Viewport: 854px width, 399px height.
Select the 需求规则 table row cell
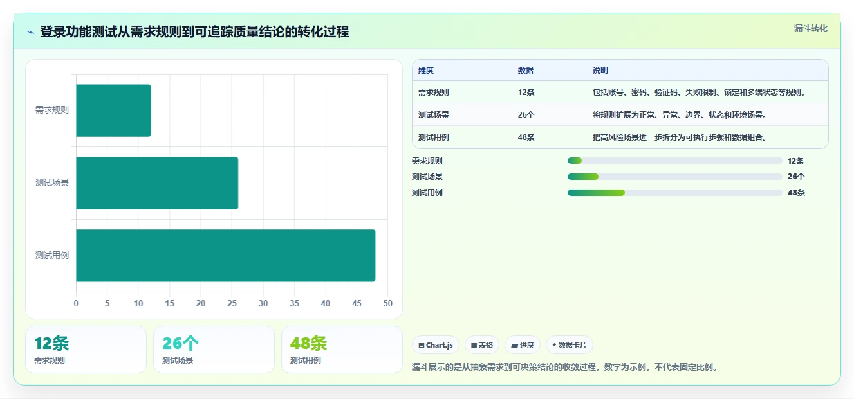coord(434,93)
